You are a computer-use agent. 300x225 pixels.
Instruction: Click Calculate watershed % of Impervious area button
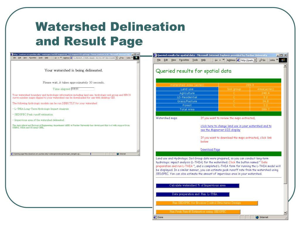(x=197, y=185)
